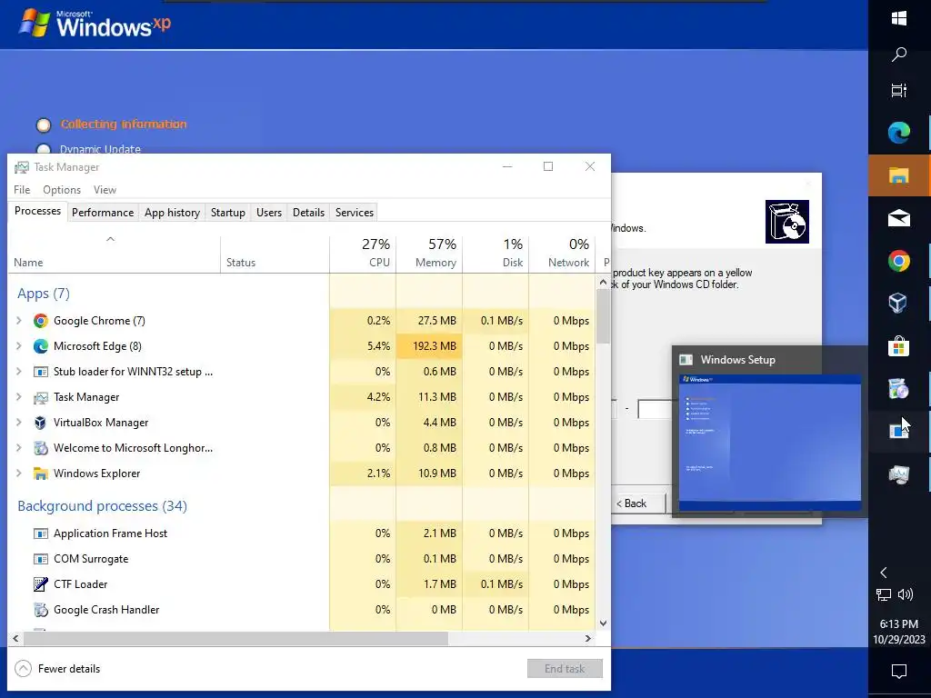Select the COM Surrogate process icon
Viewport: 931px width, 698px height.
click(x=40, y=559)
